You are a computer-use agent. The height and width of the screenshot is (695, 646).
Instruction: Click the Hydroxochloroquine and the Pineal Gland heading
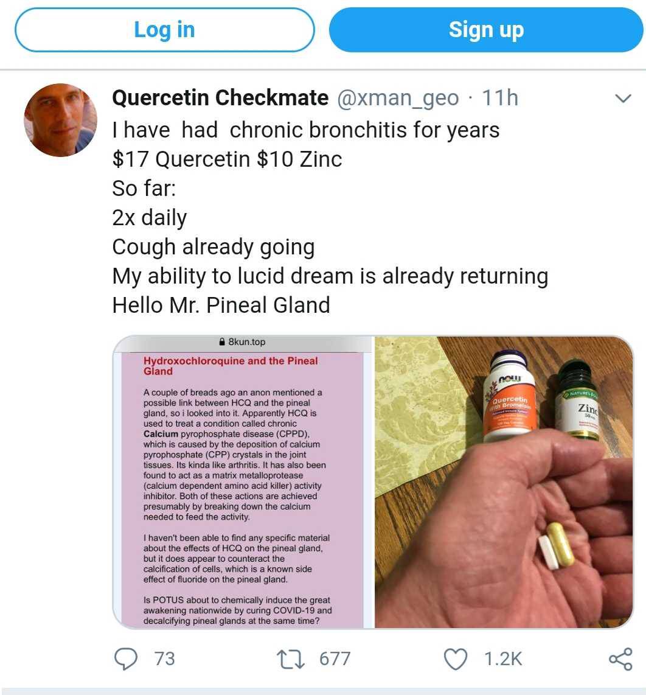(x=231, y=366)
